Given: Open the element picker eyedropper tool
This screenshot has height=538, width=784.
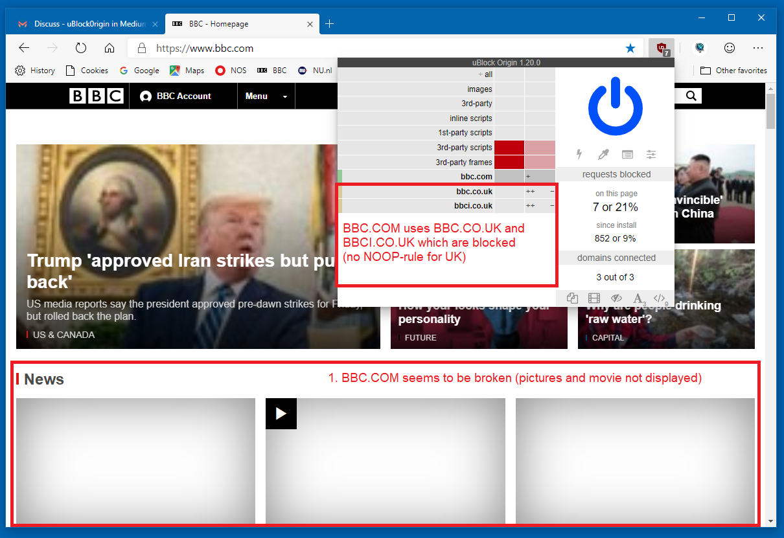Looking at the screenshot, I should pyautogui.click(x=603, y=154).
